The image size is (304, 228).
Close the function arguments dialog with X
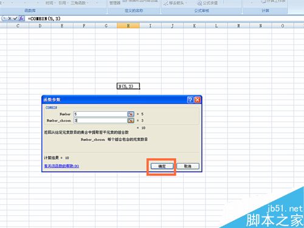[198, 100]
